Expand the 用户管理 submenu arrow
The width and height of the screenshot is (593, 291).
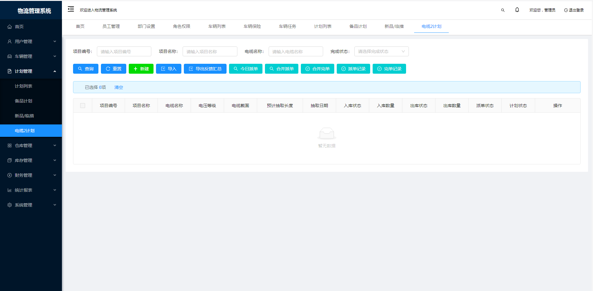tap(55, 41)
